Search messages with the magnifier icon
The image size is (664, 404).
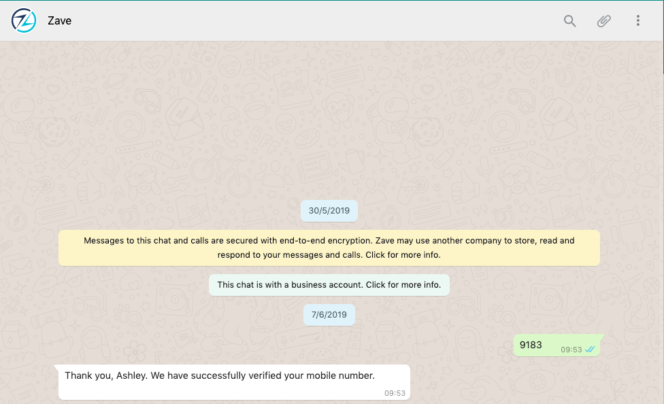pos(569,21)
